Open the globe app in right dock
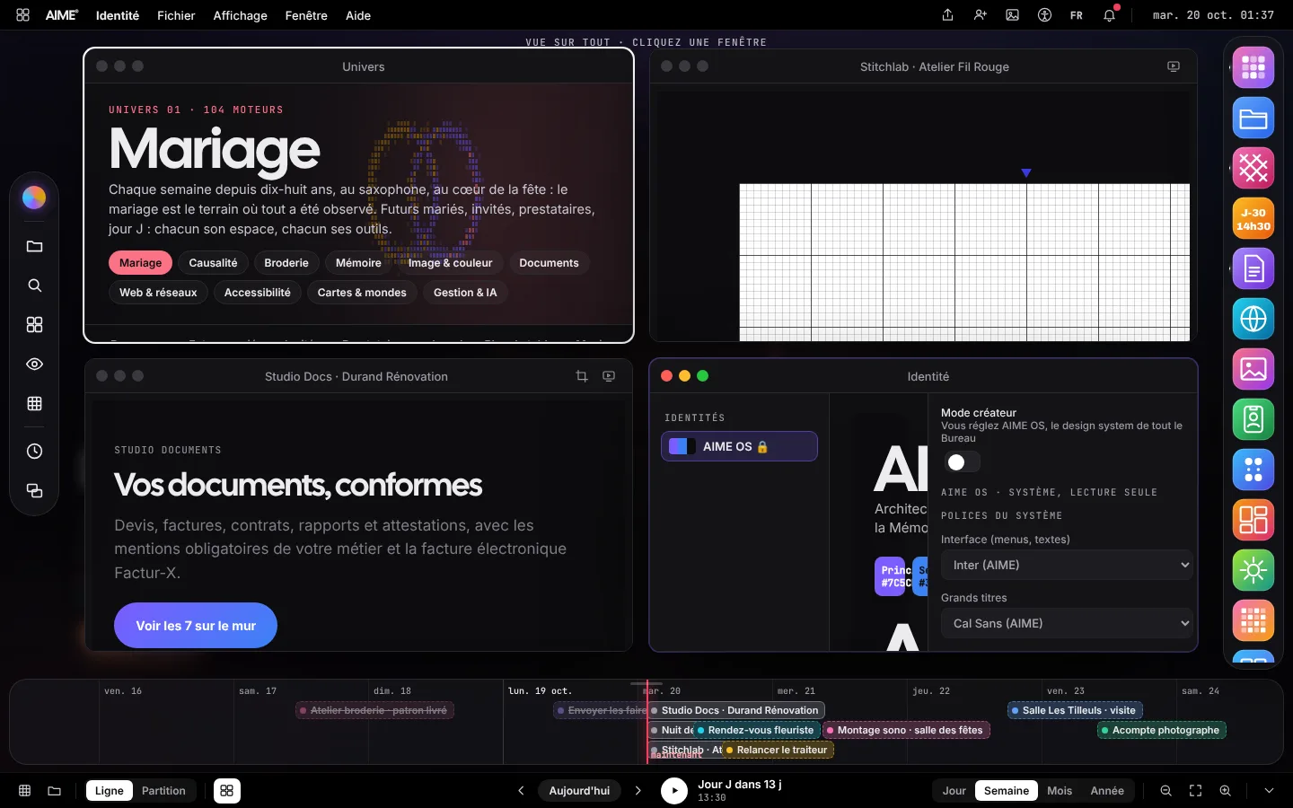Screen dimensions: 1293x808 tap(1253, 319)
